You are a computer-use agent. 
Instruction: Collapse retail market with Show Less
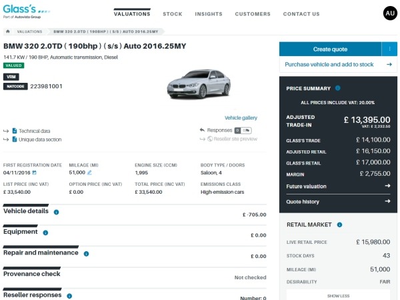click(x=338, y=295)
